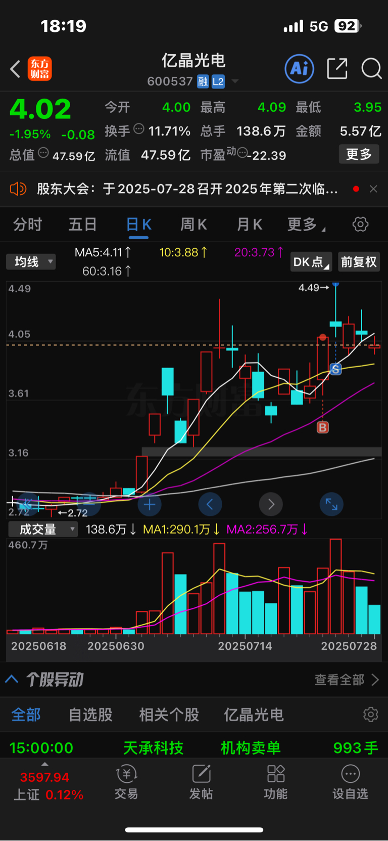Switch to 五日 tab
The height and width of the screenshot is (841, 388).
(82, 225)
